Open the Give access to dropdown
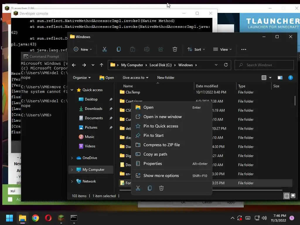 pyautogui.click(x=135, y=77)
